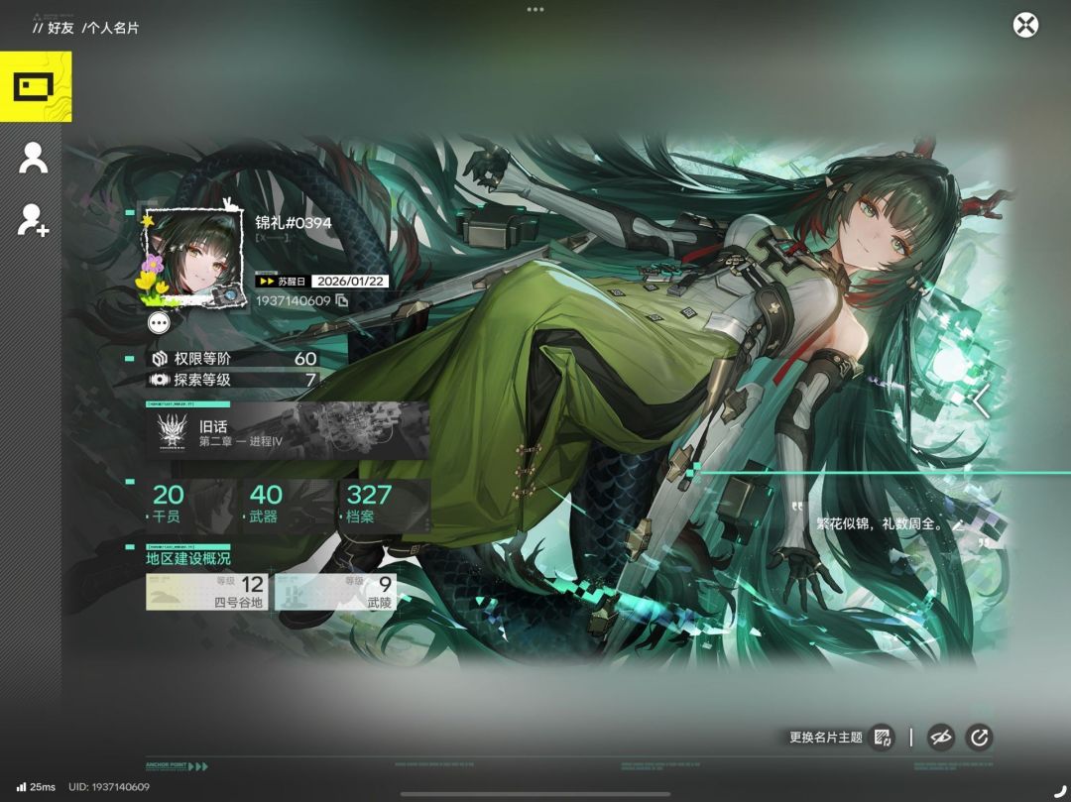
Task: Click the 好友 breadcrumb at top
Action: [60, 28]
